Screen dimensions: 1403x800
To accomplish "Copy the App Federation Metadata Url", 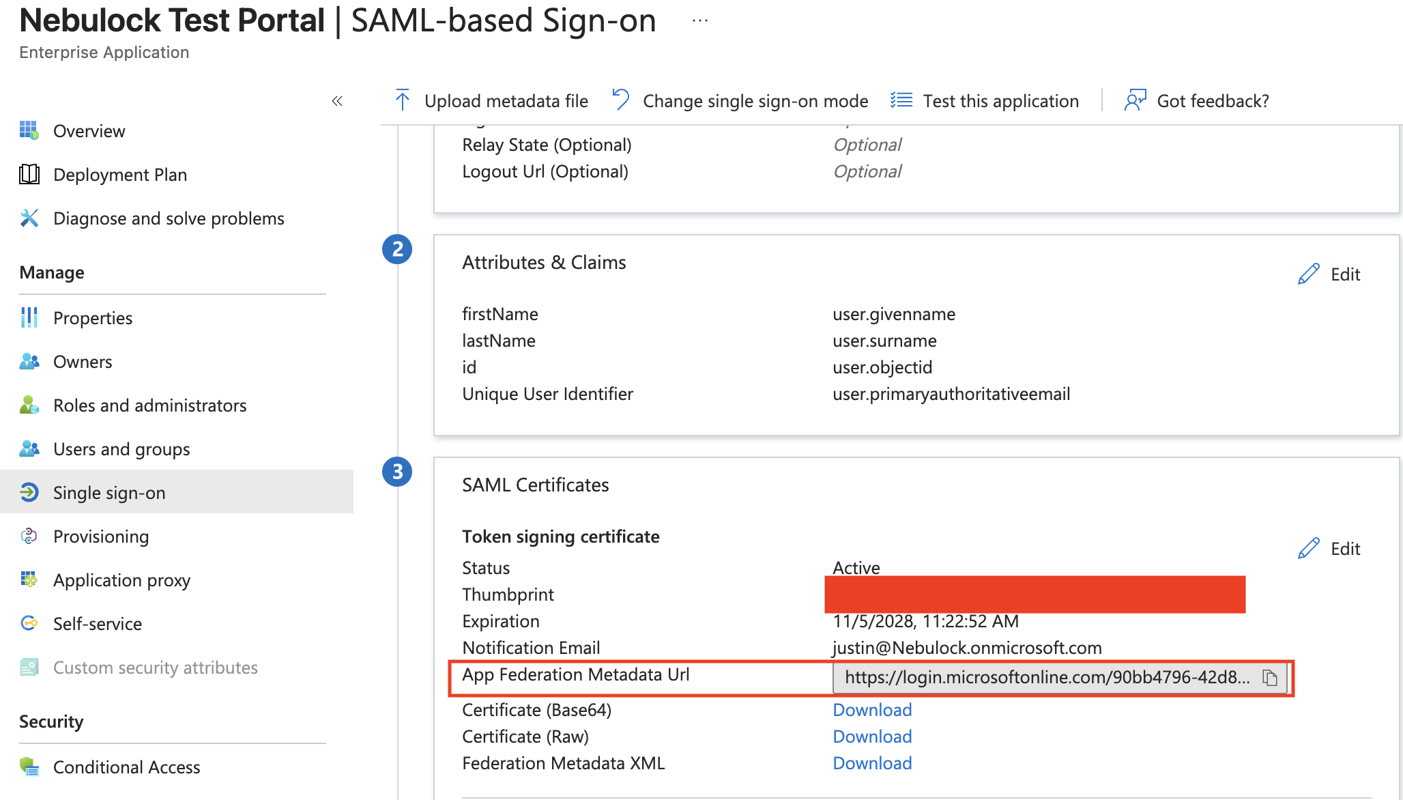I will coord(1269,678).
